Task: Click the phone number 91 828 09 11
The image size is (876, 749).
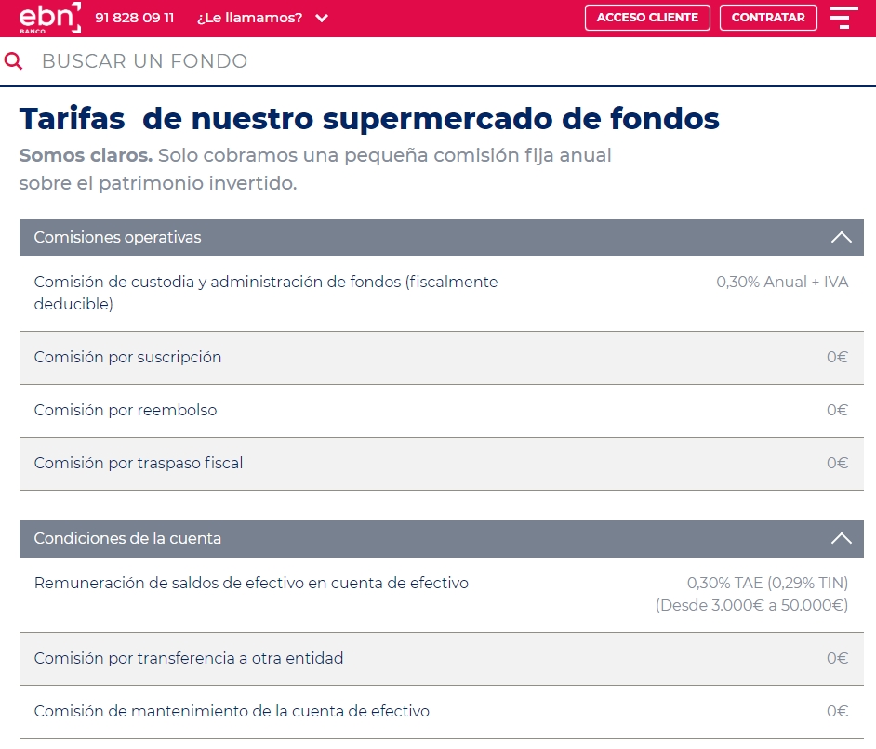Action: (135, 18)
